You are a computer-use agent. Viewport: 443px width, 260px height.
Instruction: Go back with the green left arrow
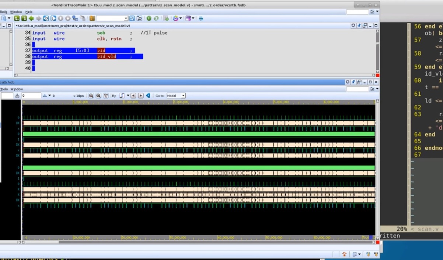31,18
